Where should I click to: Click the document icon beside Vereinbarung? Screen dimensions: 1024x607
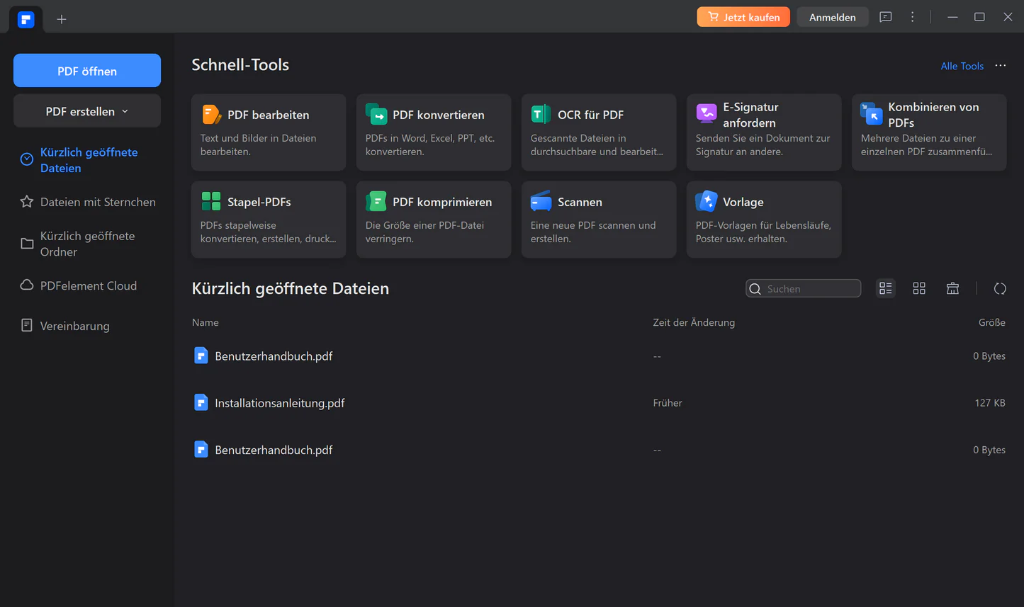[27, 326]
